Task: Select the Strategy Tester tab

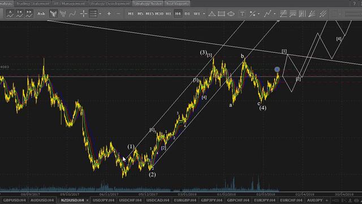Action: tap(148, 3)
